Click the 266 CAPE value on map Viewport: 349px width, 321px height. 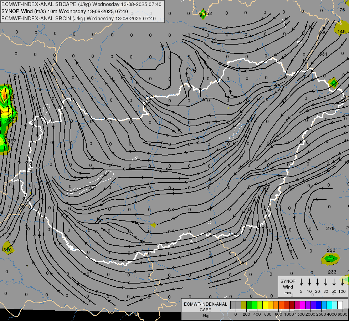point(323,32)
